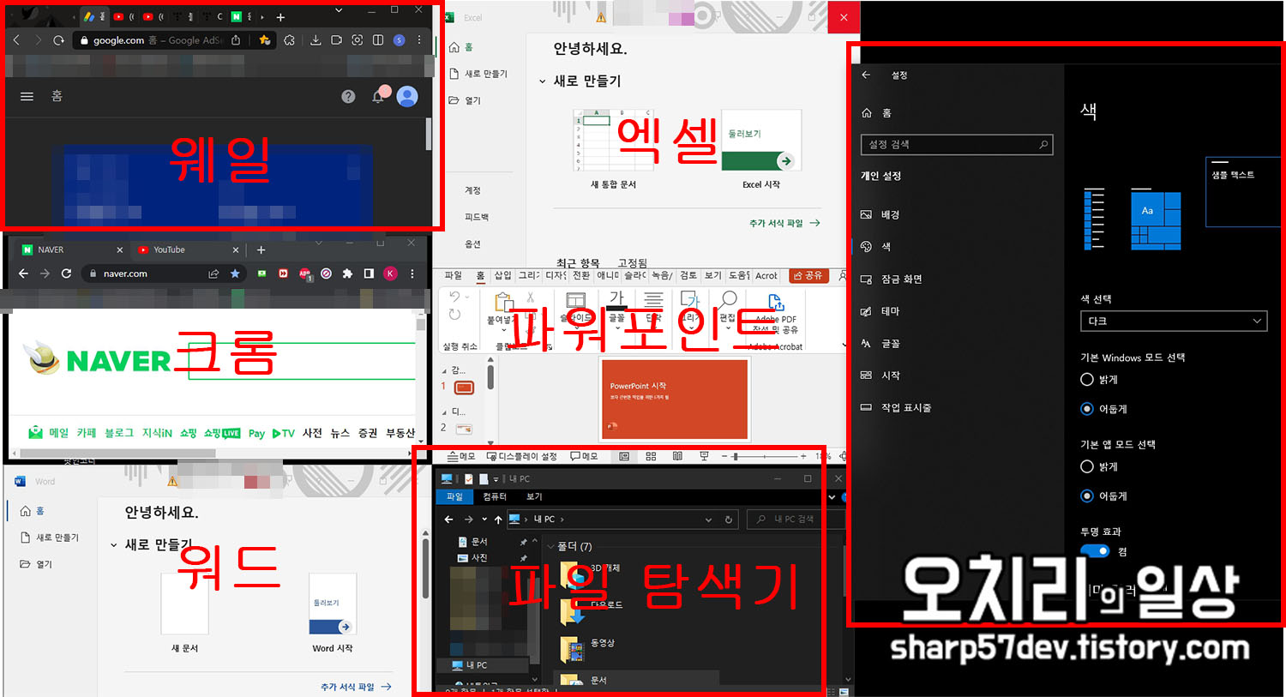Click the Chrome share icon in naver.com address bar

click(213, 273)
